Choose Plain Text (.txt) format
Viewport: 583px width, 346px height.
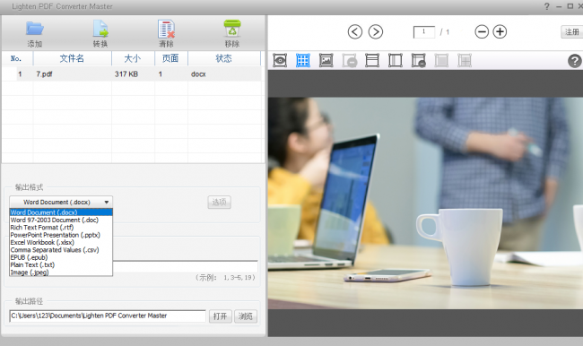tap(61, 264)
